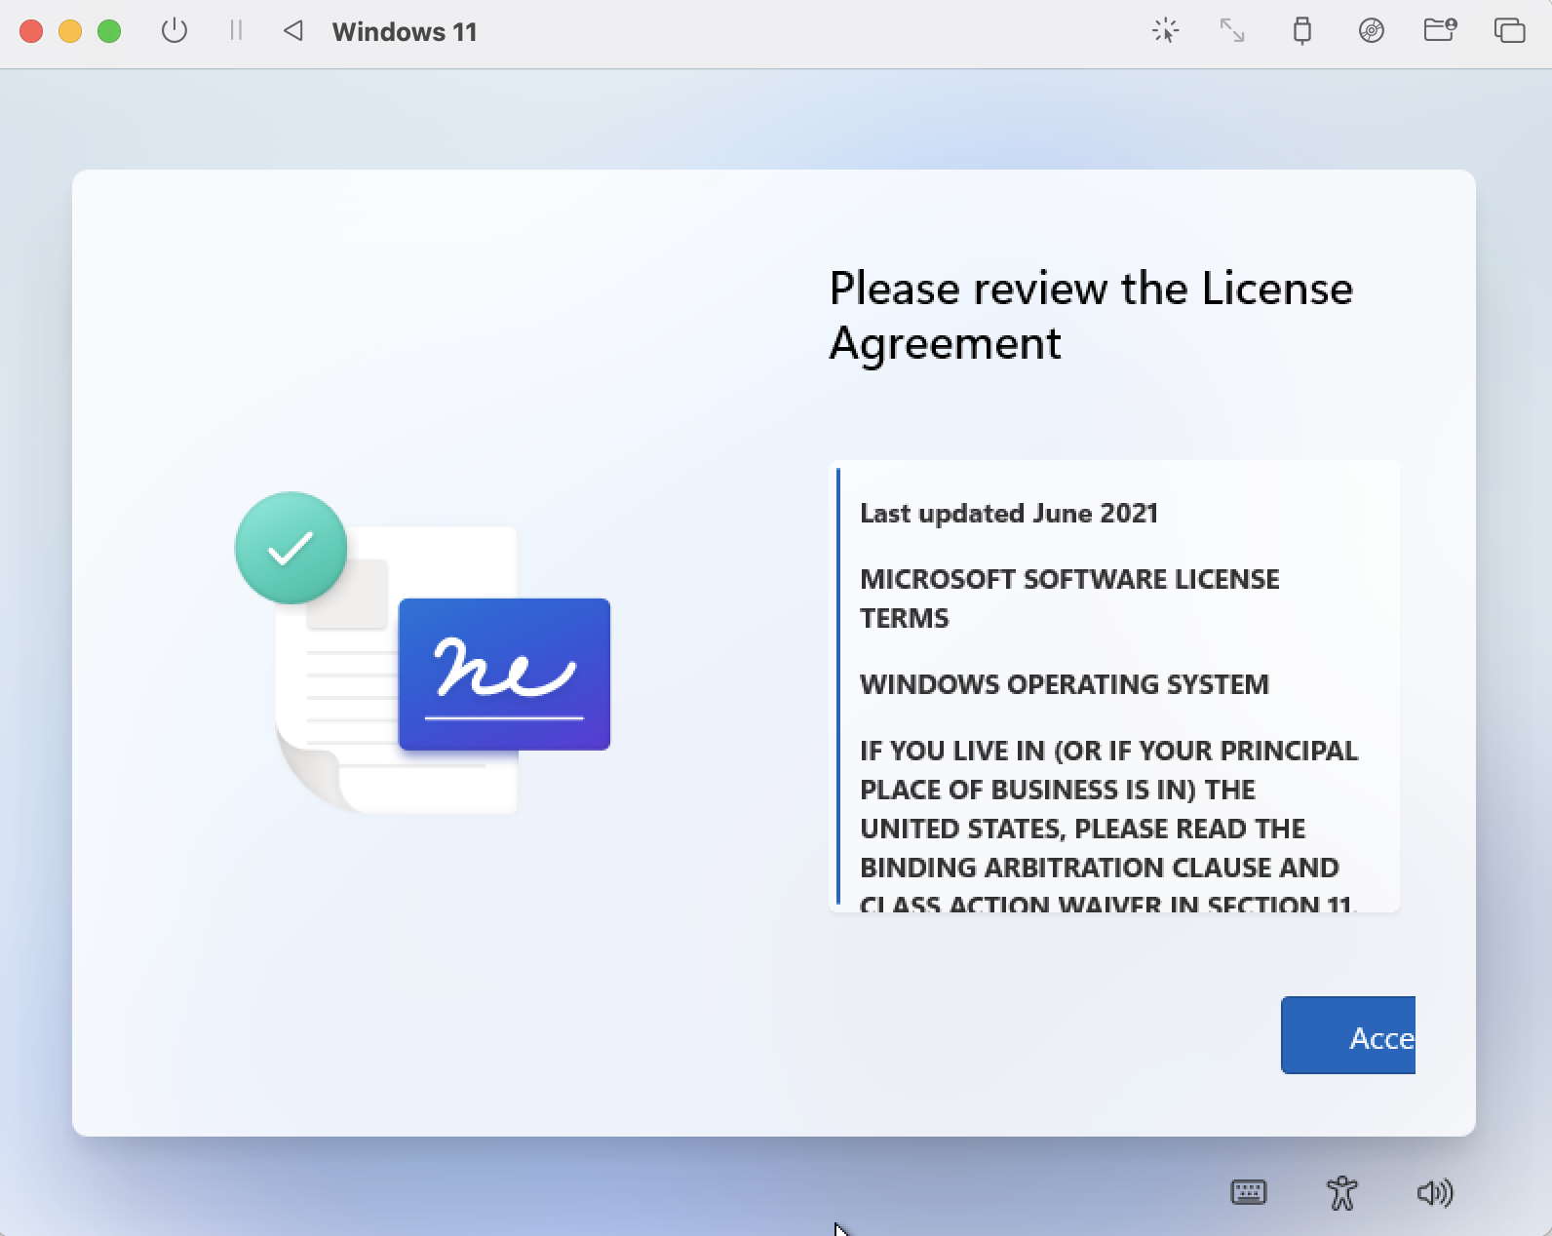Click the volume speaker icon
Screen dimensions: 1552x1236
(x=1435, y=1193)
